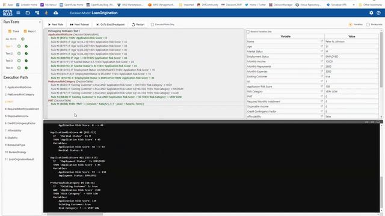385x216 pixels.
Task: Select 11. LoanOriginationResult step
Action: click(19, 159)
